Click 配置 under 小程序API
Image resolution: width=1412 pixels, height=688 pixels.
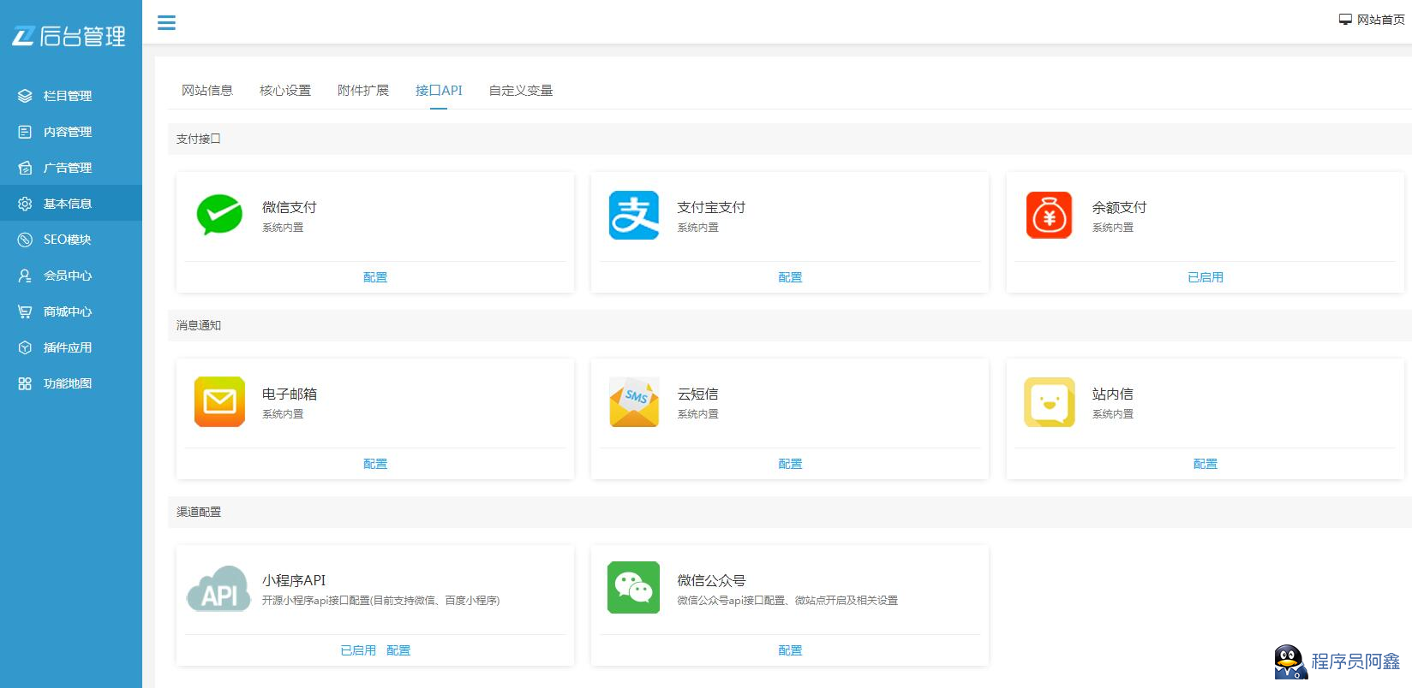[x=398, y=650]
